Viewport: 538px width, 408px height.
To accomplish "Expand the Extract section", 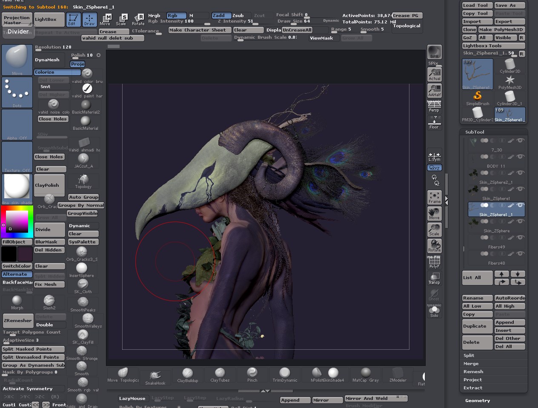I will (473, 388).
